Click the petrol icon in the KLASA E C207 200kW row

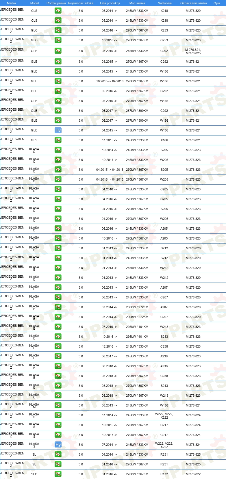[x=58, y=317]
